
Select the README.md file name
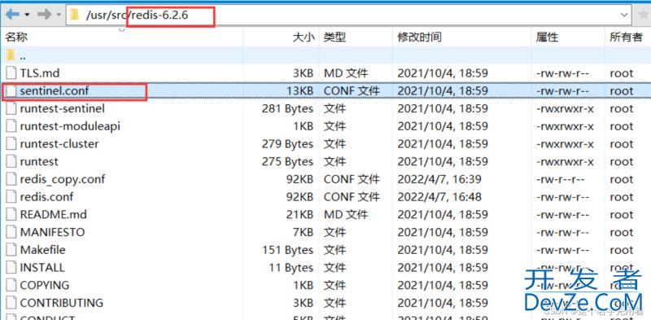tap(53, 214)
